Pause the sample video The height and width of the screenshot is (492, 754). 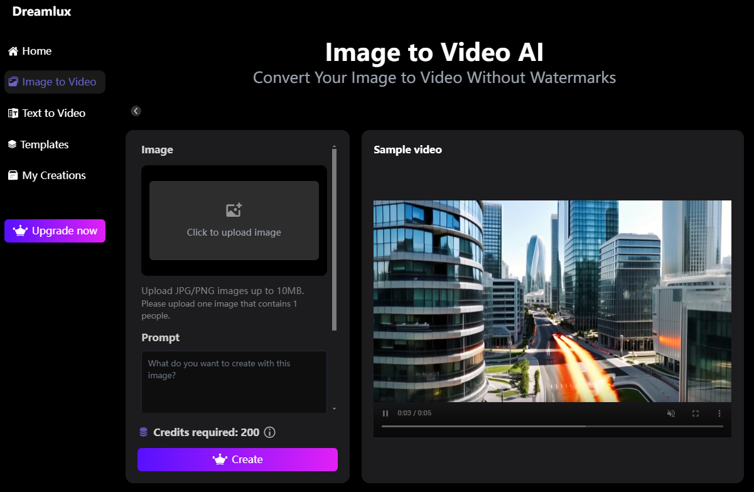tap(385, 413)
